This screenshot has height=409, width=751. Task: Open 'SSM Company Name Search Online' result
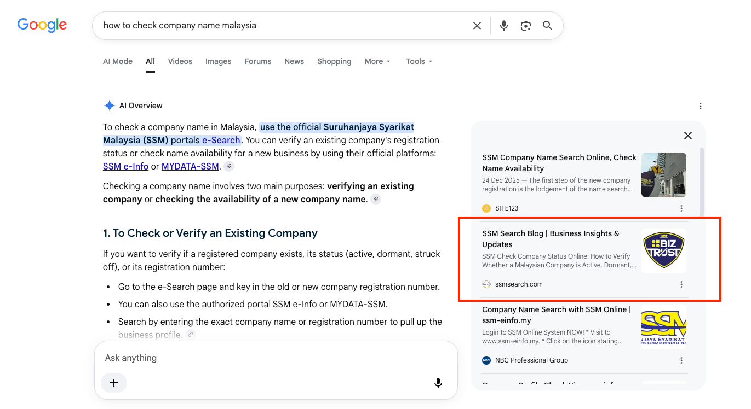tap(559, 163)
